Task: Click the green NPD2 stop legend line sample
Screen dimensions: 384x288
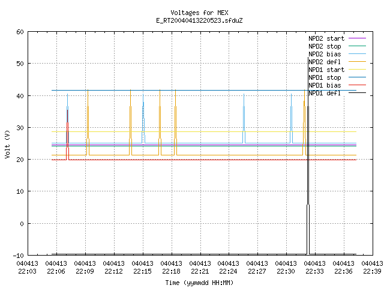Action: [x=357, y=46]
